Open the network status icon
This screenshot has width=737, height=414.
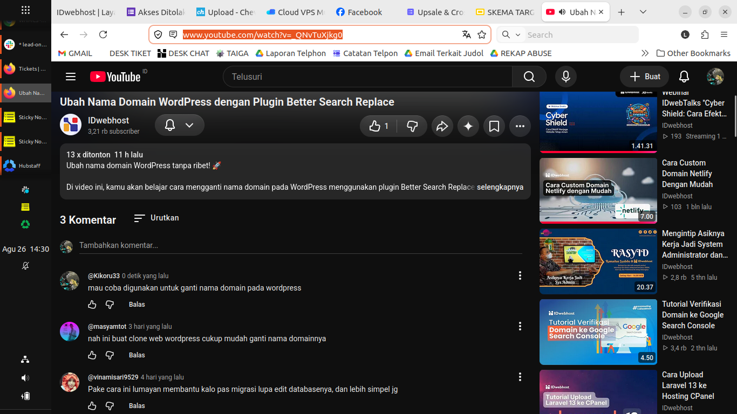click(25, 360)
